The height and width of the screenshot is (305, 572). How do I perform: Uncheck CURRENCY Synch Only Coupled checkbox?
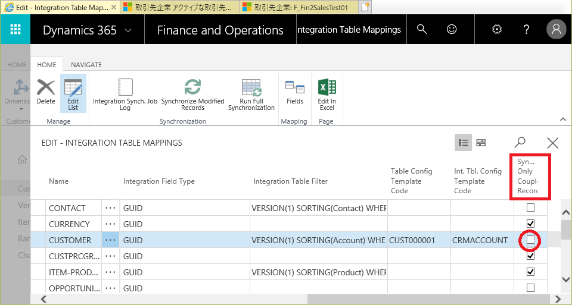530,224
